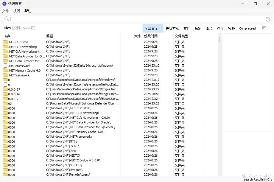Open the 文件 menu

click(5, 11)
